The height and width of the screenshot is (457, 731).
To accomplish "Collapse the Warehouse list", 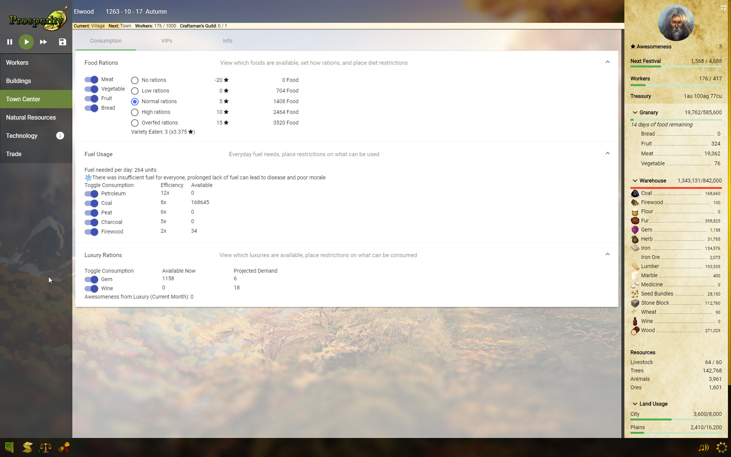I will click(635, 181).
